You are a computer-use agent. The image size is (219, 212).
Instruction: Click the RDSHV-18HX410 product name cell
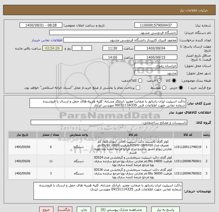[x=133, y=147]
